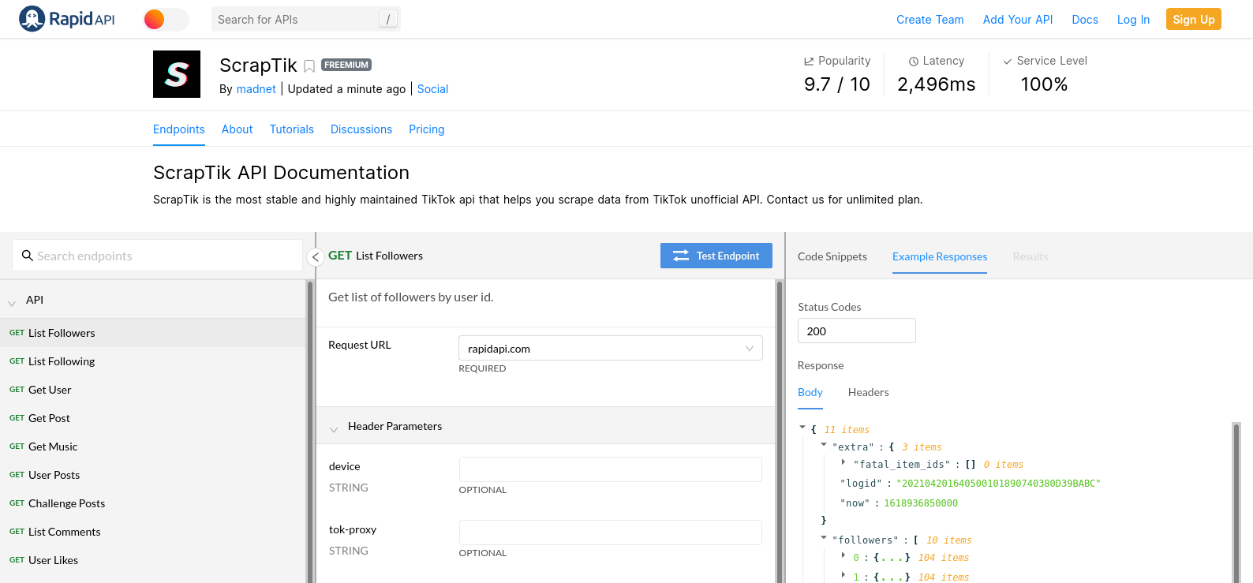Click the Service Level check icon
Screen dimensions: 1253x583
pos(1008,62)
